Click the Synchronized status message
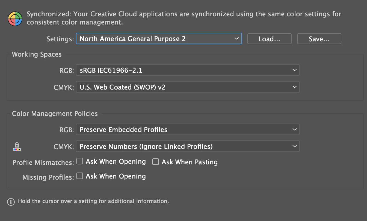Image resolution: width=367 pixels, height=221 pixels. [184, 18]
